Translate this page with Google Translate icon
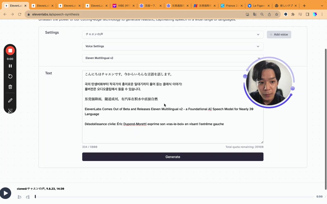The height and width of the screenshot is (204, 327). point(255,14)
